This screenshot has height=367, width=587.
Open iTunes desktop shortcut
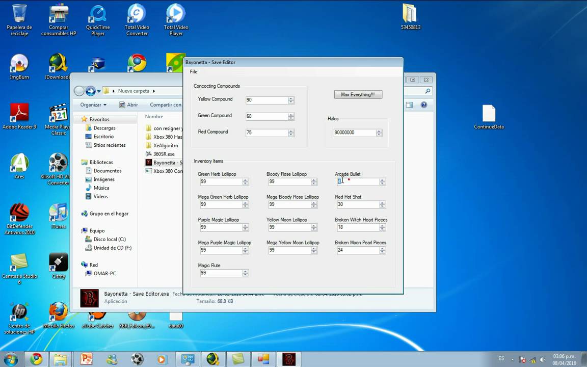pyautogui.click(x=59, y=216)
